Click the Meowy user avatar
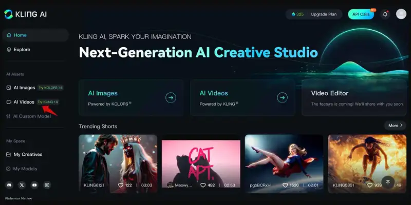This screenshot has height=205, width=411. (x=170, y=185)
